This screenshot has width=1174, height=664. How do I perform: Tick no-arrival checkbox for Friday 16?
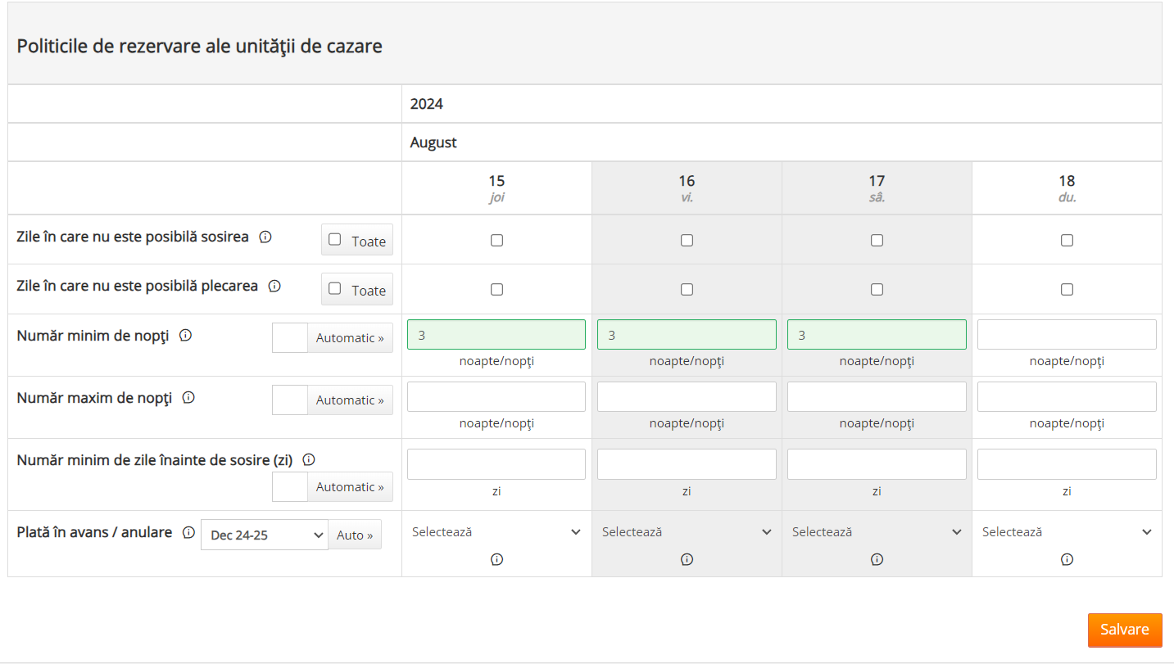(x=687, y=240)
